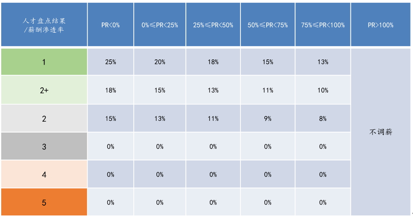
Task: Select the 20% cell in row 1
Action: pyautogui.click(x=160, y=62)
